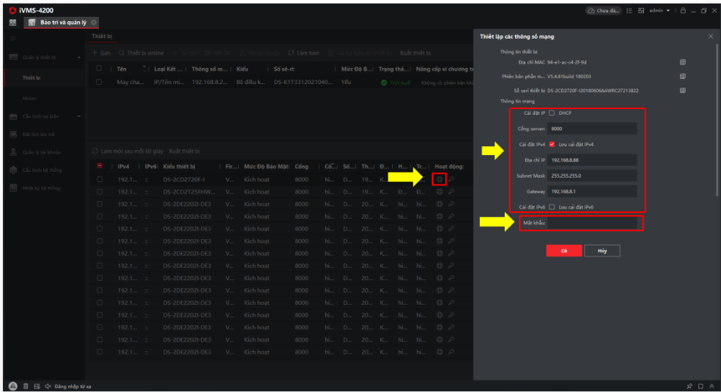Enable the DHCP checkbox
This screenshot has height=392, width=721.
point(552,113)
